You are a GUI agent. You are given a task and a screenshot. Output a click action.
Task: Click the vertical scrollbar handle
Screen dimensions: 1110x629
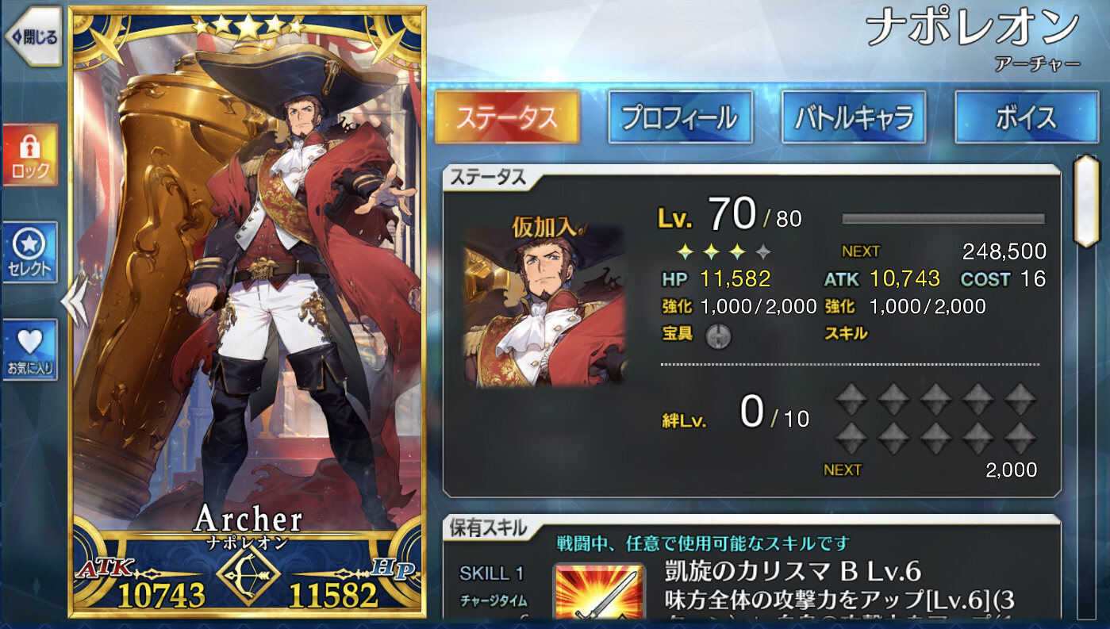[x=1086, y=202]
